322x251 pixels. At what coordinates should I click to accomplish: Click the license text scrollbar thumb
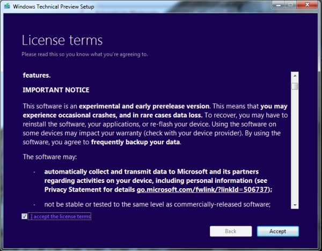[295, 86]
